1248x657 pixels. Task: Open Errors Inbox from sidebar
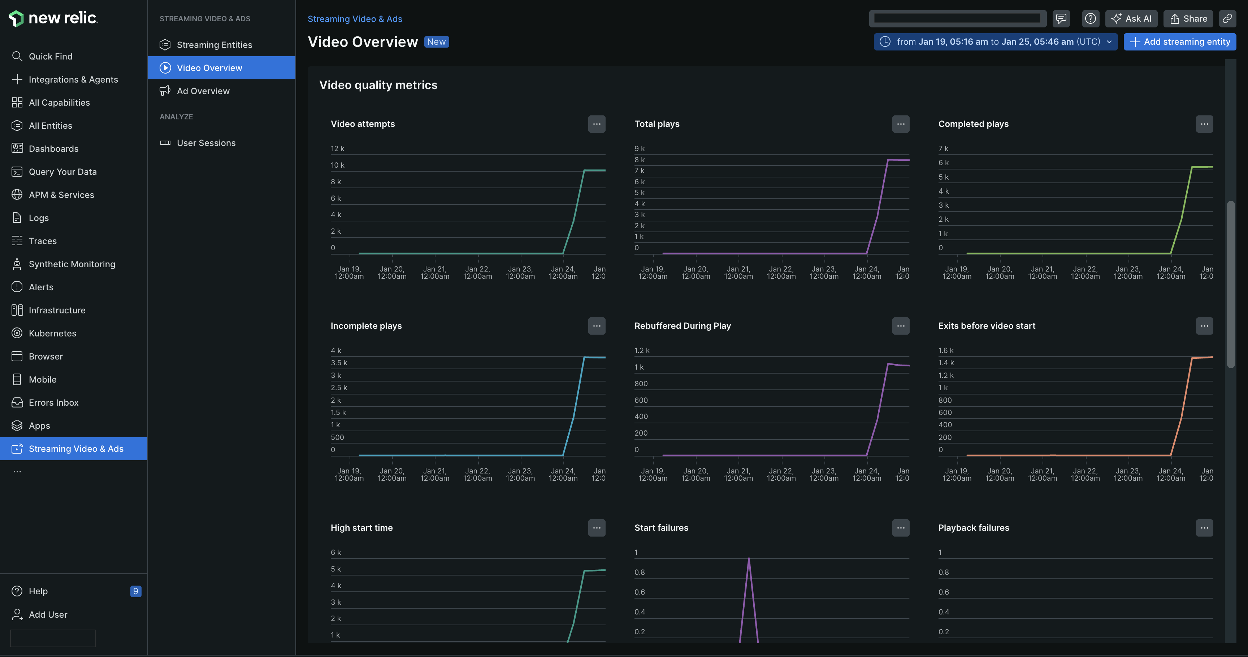[53, 402]
